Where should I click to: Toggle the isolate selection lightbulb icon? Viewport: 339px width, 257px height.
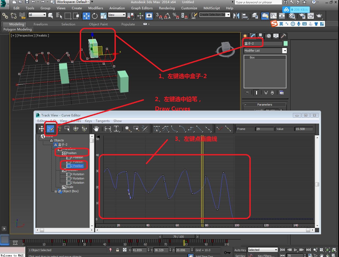pyautogui.click(x=111, y=250)
